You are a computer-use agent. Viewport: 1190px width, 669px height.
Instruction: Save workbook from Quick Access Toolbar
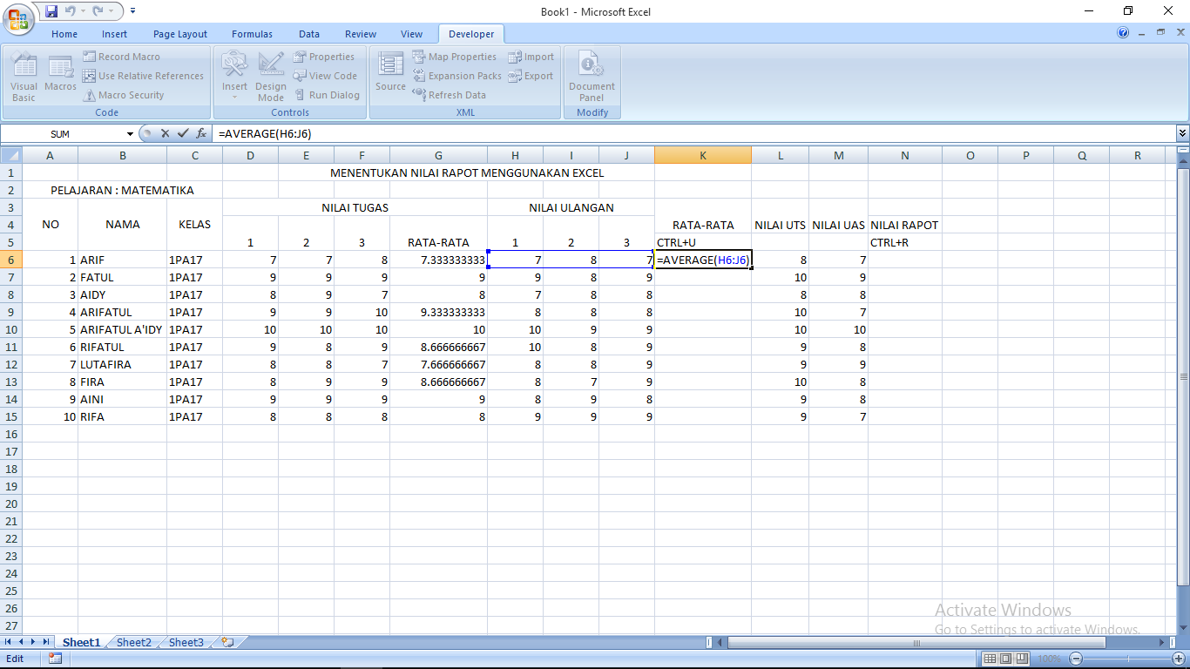51,11
